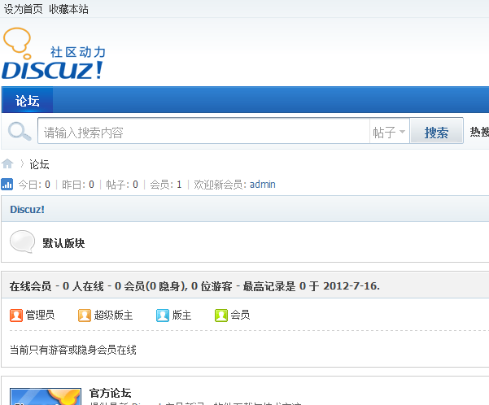Image resolution: width=489 pixels, height=405 pixels.
Task: Click the 设为首页 link
Action: [24, 9]
